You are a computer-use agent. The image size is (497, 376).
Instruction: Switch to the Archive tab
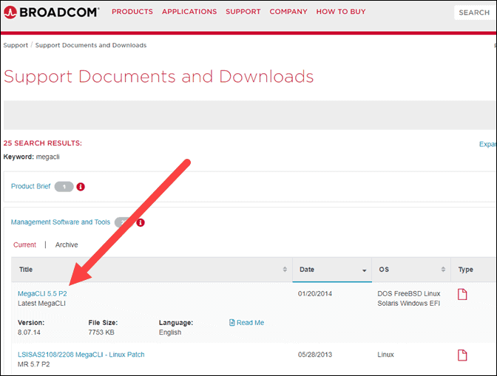pyautogui.click(x=67, y=245)
